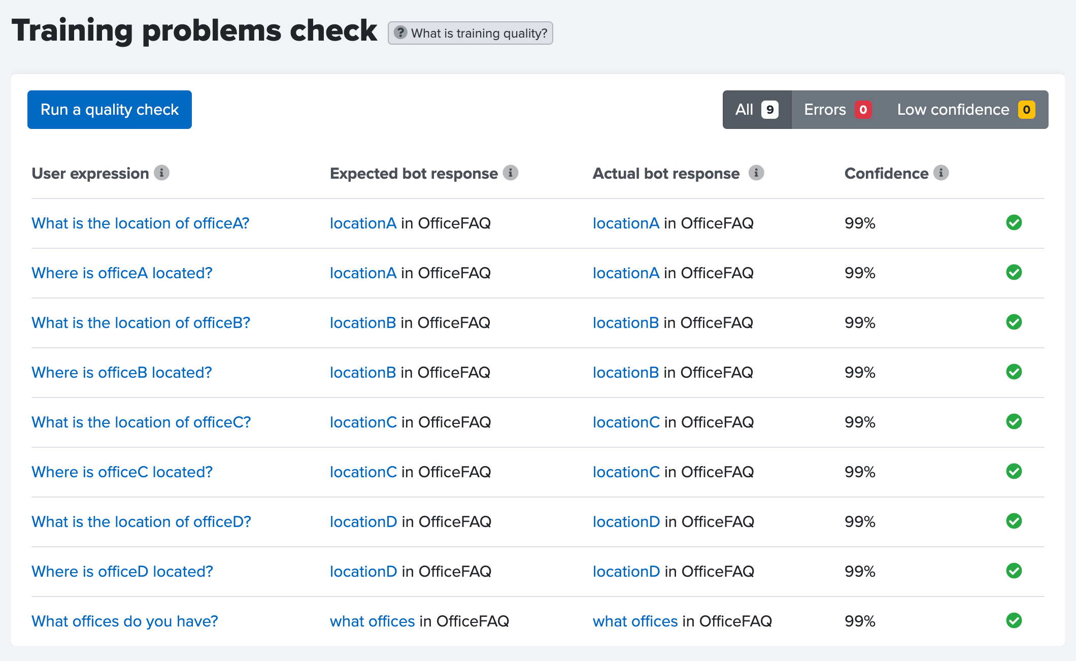Select the All filter tab
Image resolution: width=1076 pixels, height=661 pixels.
757,110
